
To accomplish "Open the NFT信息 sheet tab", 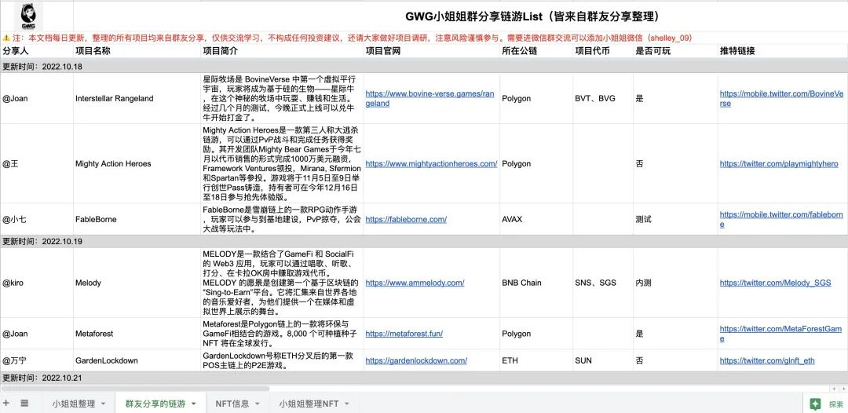I will tap(232, 404).
